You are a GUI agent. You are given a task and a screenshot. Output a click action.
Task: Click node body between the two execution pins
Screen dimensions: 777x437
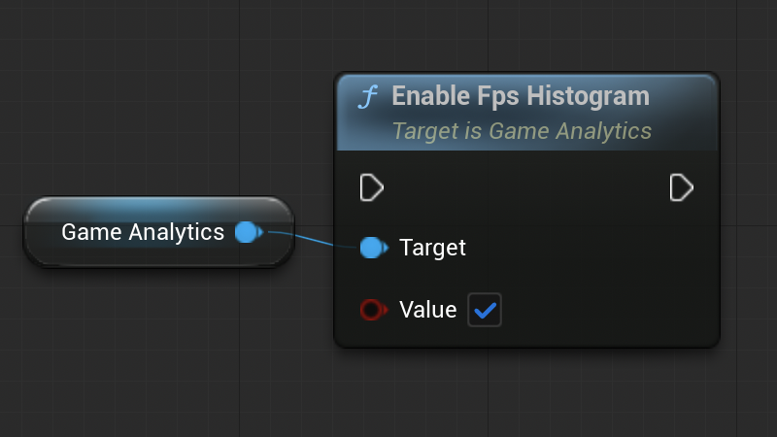coord(524,187)
